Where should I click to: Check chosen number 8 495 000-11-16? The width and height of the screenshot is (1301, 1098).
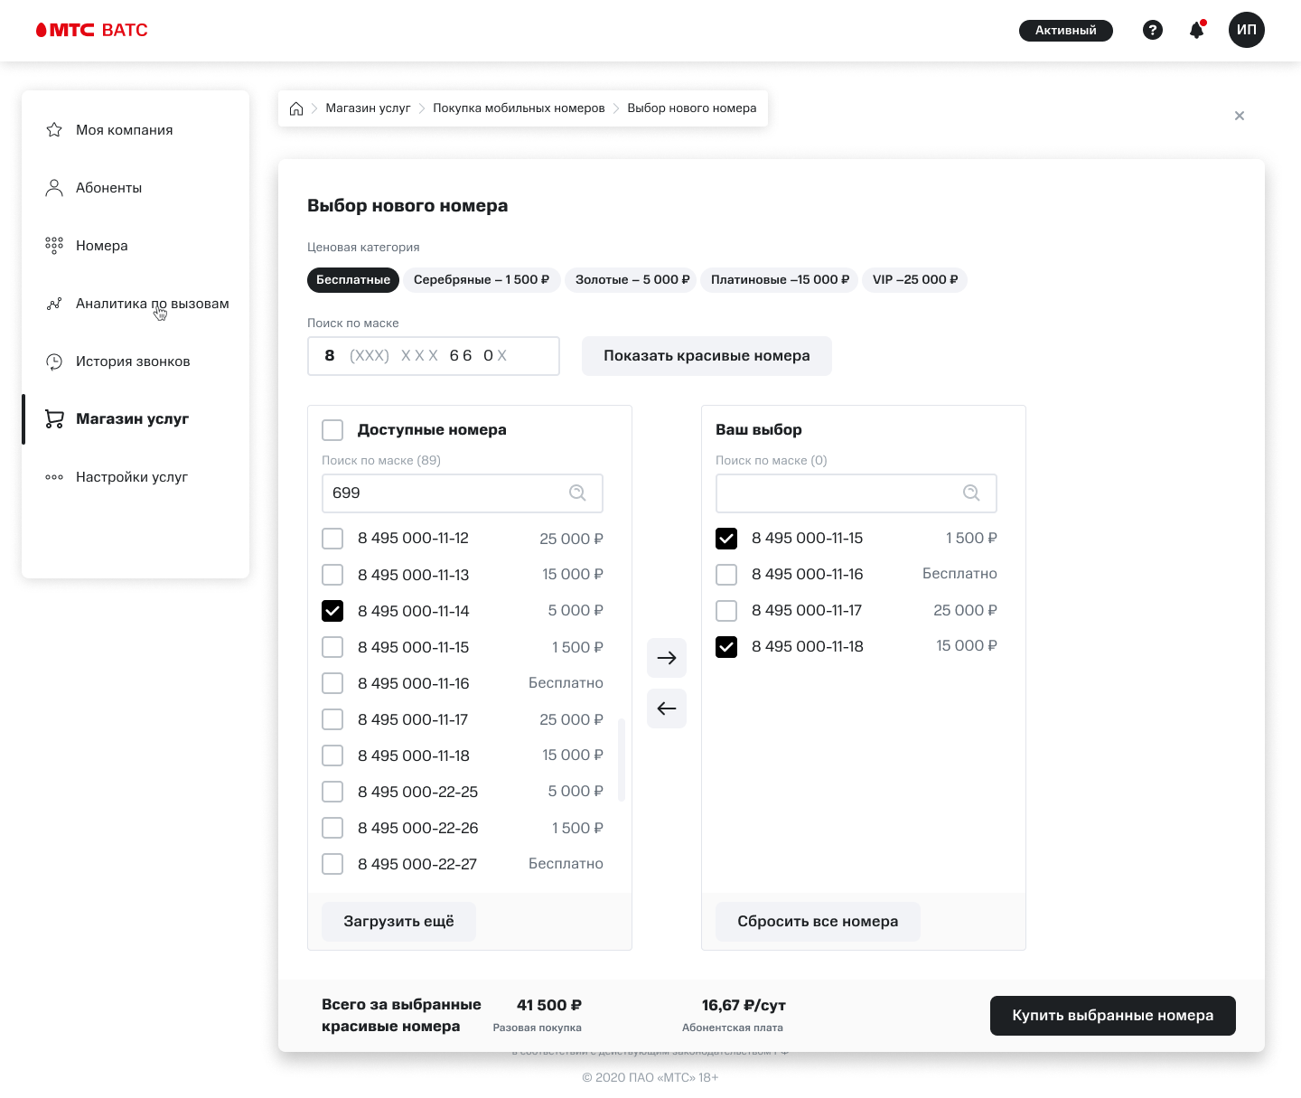(726, 575)
